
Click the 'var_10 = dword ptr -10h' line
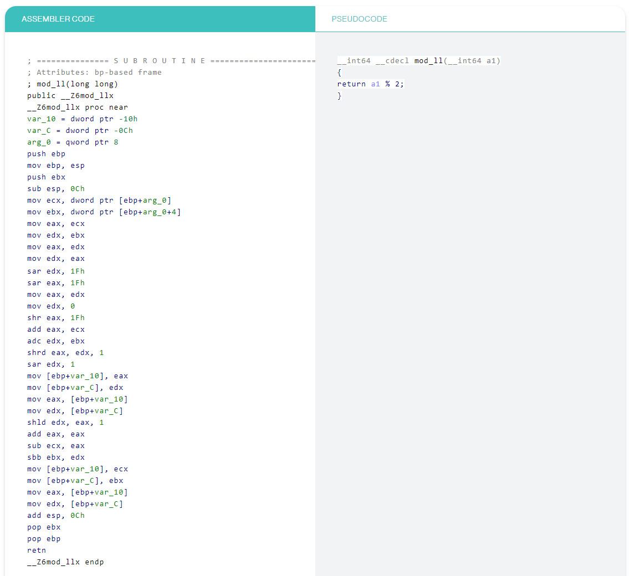[82, 119]
